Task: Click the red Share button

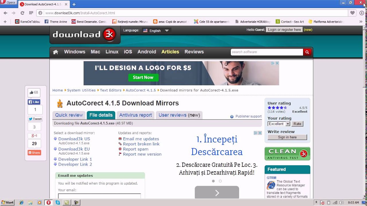Action: click(34, 152)
